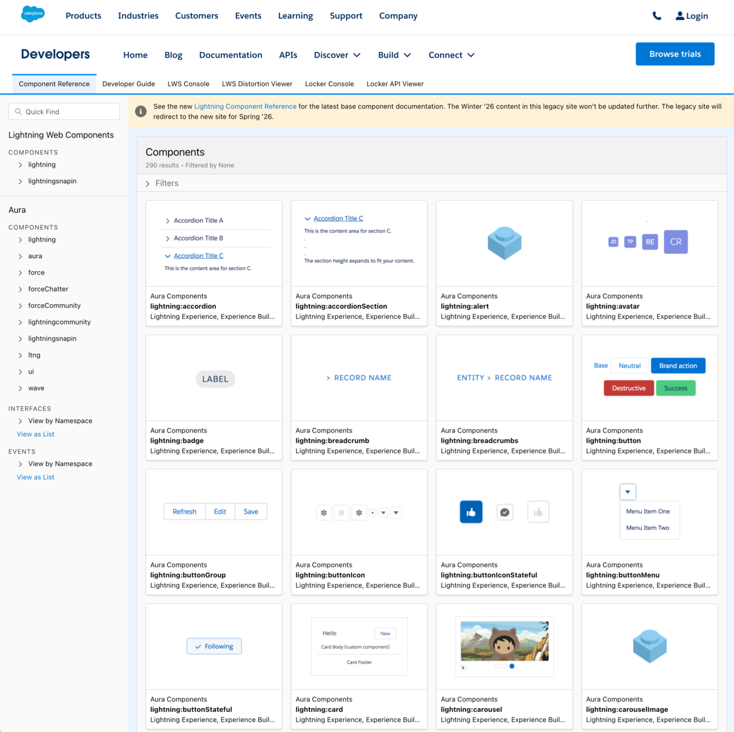
Task: Switch to the Developer Guide tab
Action: [128, 84]
